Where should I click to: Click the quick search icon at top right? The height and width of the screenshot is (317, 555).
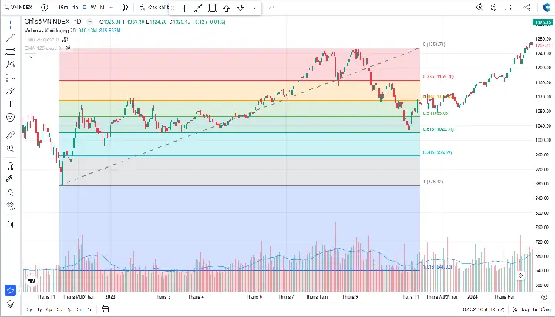[x=479, y=7]
